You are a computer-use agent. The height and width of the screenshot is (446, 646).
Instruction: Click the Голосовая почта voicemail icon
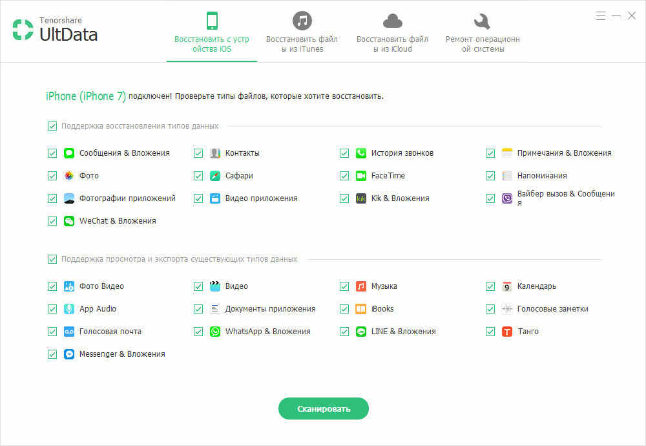click(x=69, y=332)
